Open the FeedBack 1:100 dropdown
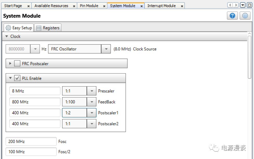The width and height of the screenshot is (254, 159). point(91,102)
